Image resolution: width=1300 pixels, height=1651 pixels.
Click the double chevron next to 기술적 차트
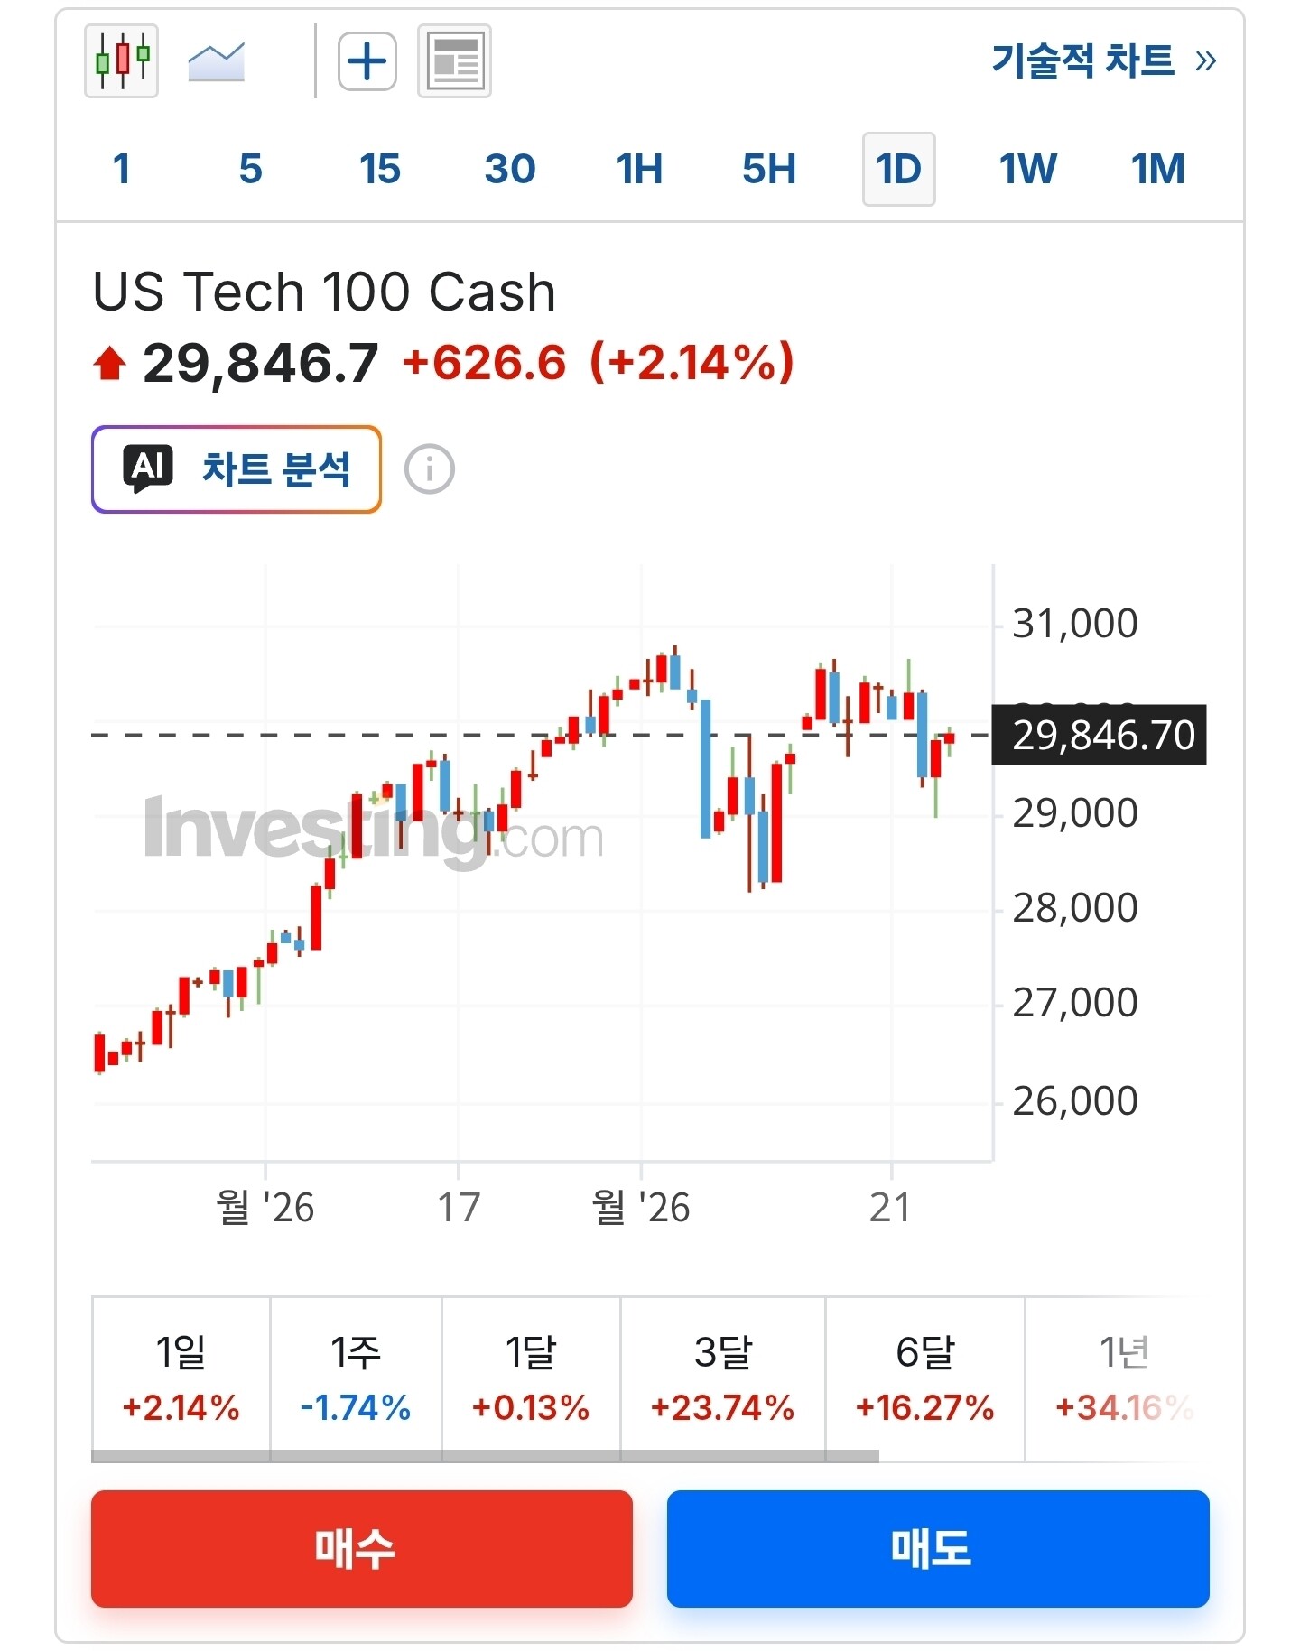point(1206,61)
